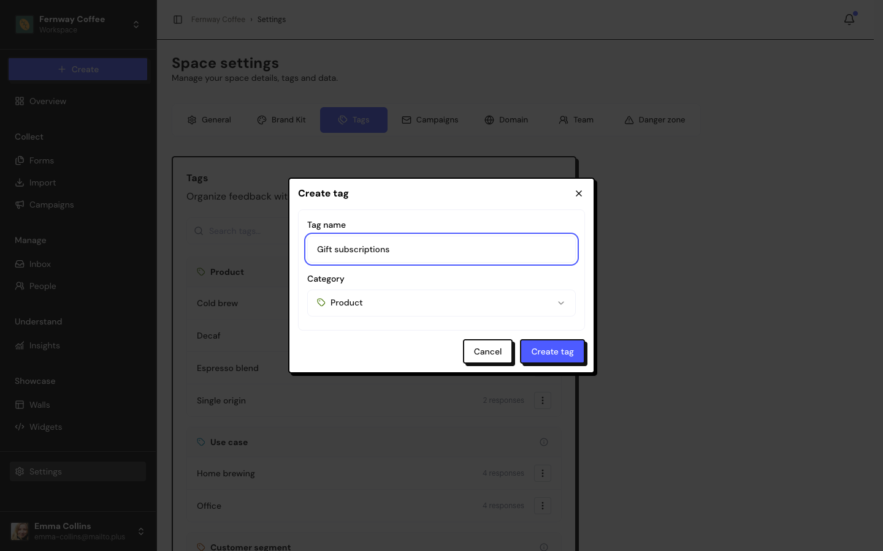Click the Tag name input field
Screen dimensions: 883x551
pos(442,249)
